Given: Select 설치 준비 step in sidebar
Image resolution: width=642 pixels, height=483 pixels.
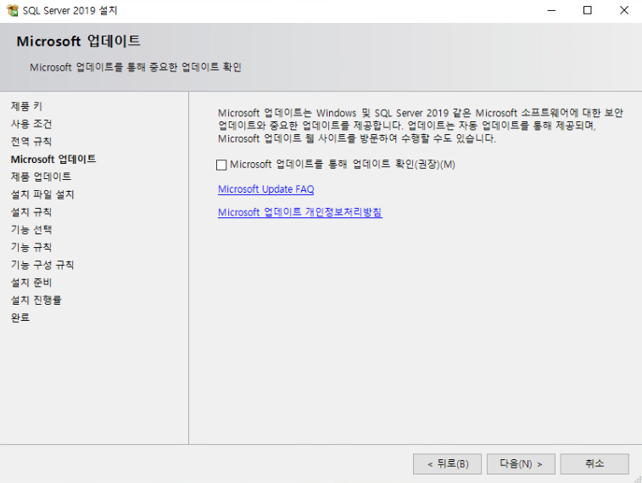Looking at the screenshot, I should 31,283.
